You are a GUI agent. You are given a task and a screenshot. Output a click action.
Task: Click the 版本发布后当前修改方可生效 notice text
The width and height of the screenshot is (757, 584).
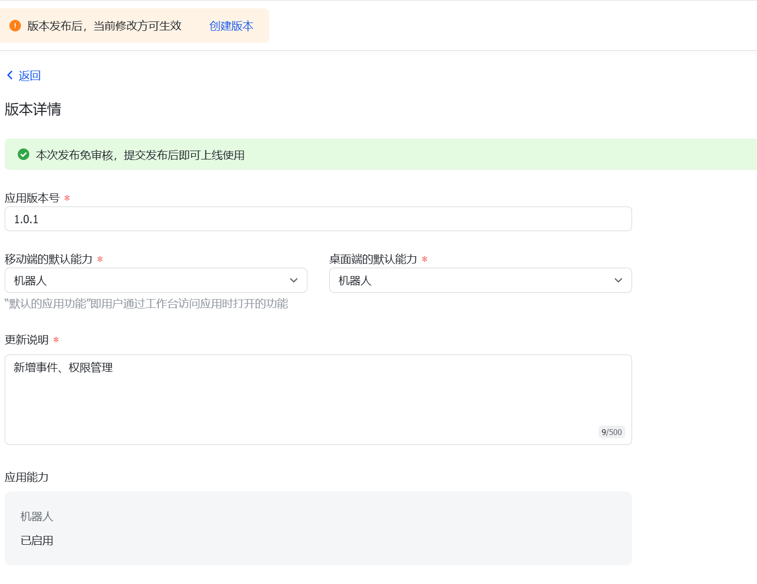pos(105,26)
